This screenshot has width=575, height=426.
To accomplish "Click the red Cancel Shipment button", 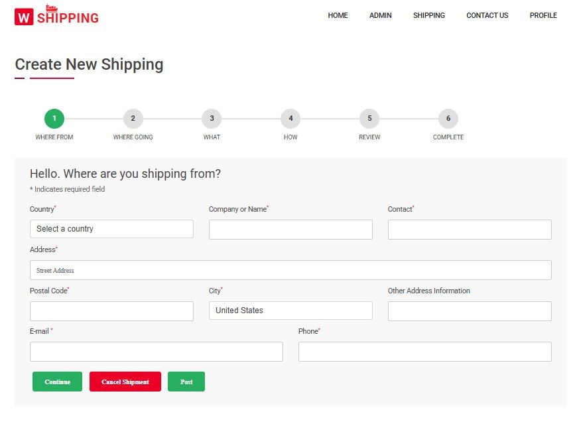I will (125, 382).
